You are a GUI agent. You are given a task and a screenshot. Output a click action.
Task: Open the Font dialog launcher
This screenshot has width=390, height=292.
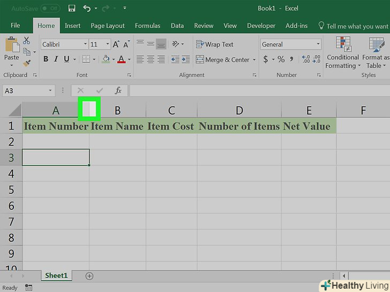click(x=129, y=75)
